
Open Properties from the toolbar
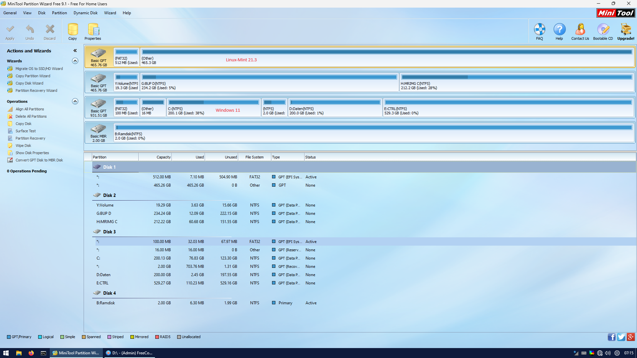[93, 30]
